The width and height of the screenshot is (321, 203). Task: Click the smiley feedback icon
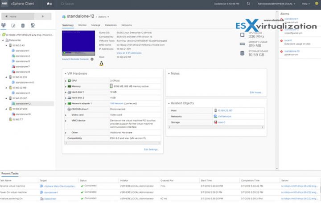tap(317, 4)
